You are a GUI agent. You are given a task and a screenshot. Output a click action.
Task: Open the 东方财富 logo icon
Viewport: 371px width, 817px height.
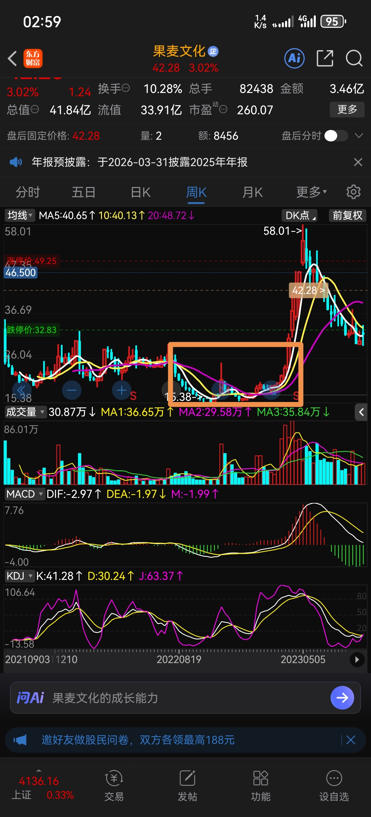click(32, 59)
